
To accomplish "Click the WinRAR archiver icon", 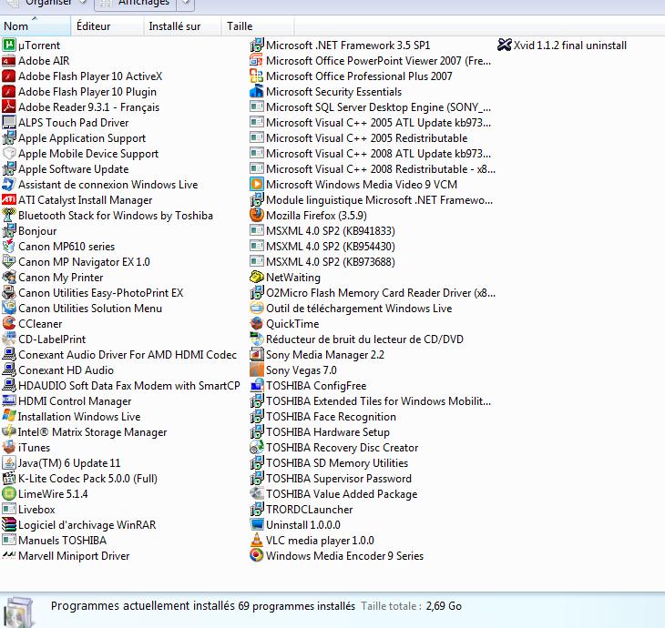I will 9,524.
